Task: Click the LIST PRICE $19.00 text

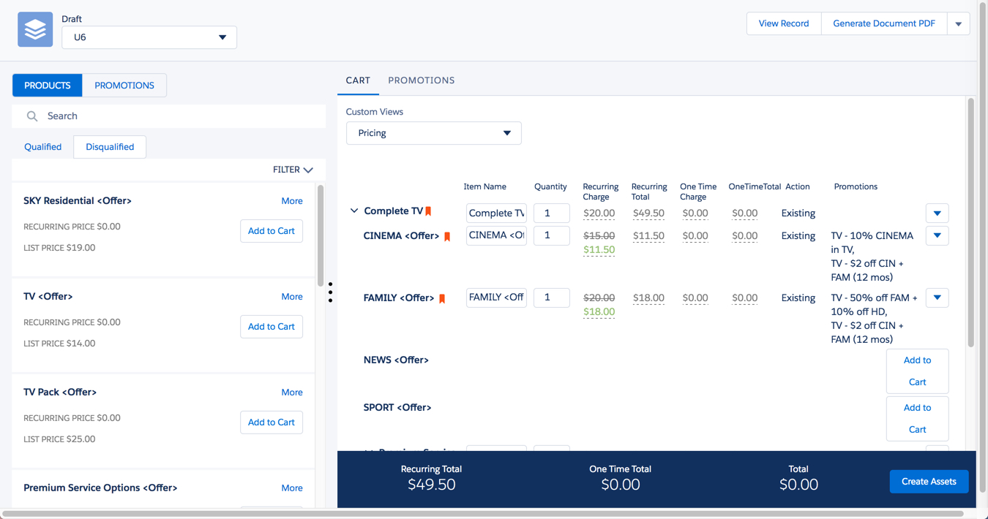Action: point(59,248)
